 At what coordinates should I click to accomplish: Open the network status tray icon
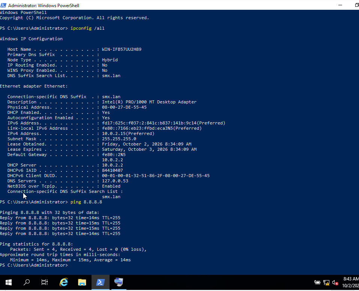(x=326, y=282)
